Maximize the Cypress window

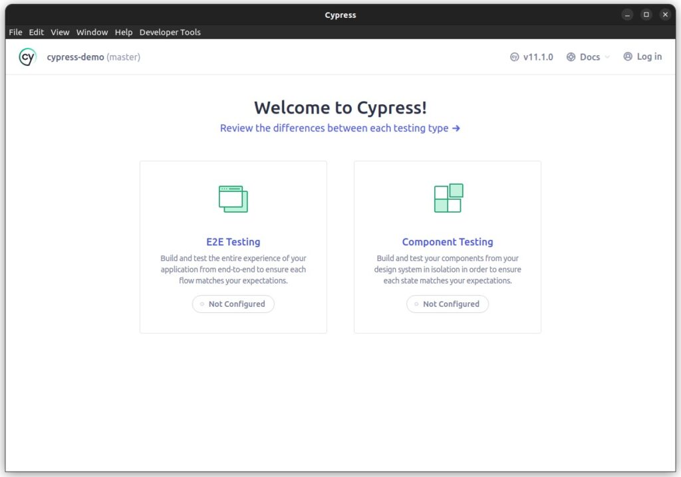point(646,15)
